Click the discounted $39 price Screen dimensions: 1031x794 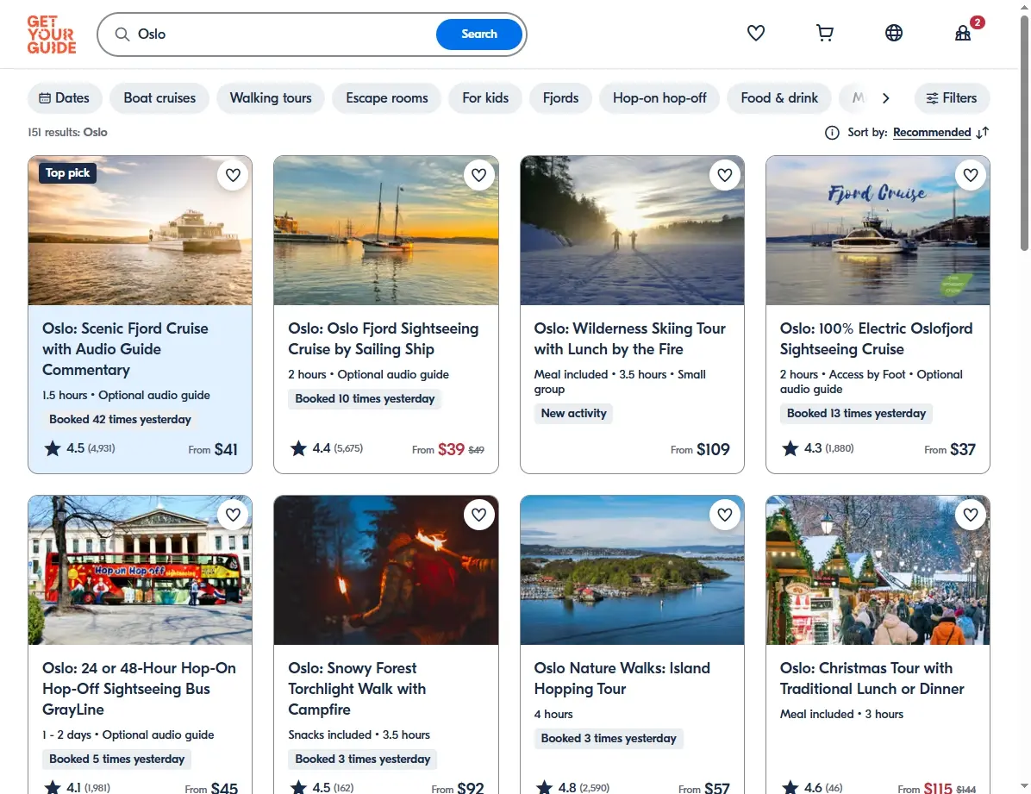[451, 449]
